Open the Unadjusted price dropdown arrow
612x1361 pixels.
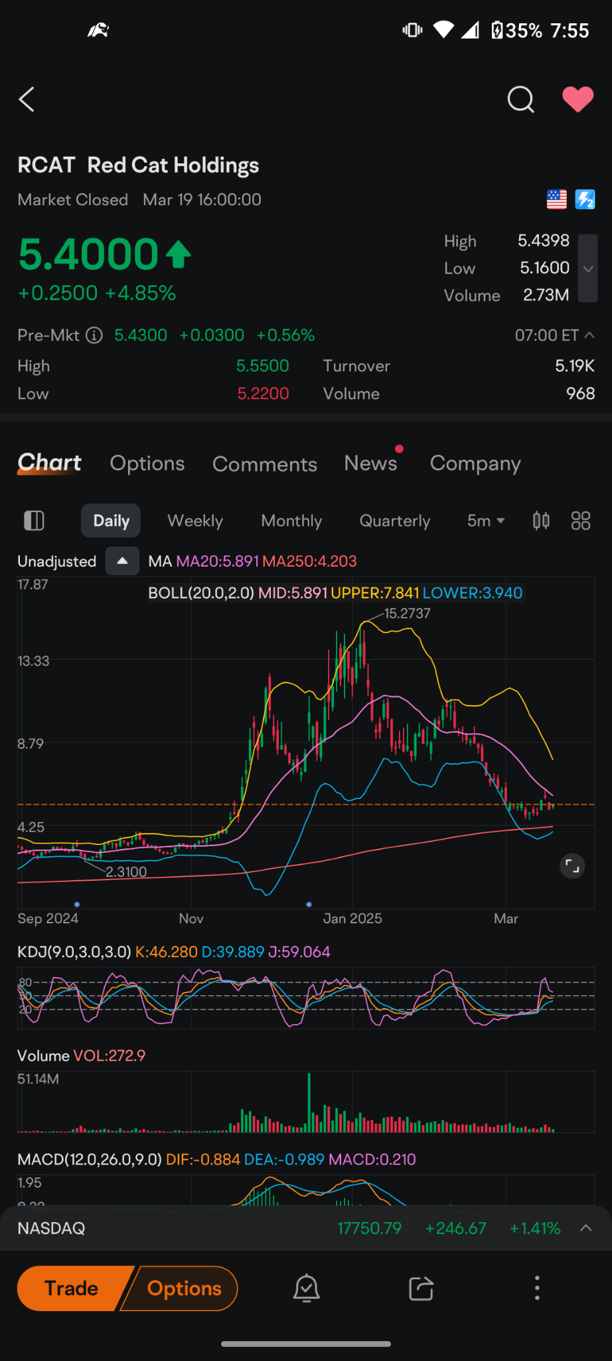coord(122,561)
